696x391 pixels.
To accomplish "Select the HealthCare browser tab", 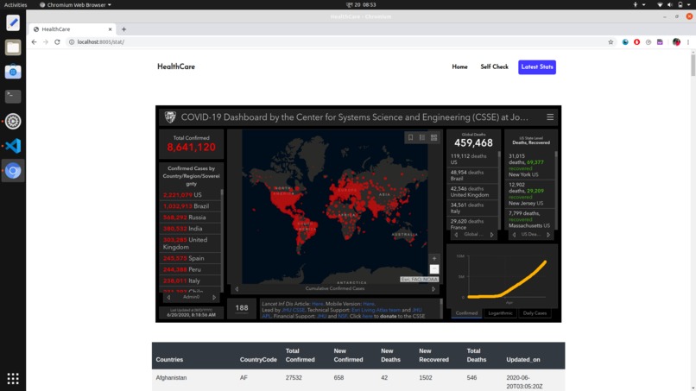I will (71, 29).
